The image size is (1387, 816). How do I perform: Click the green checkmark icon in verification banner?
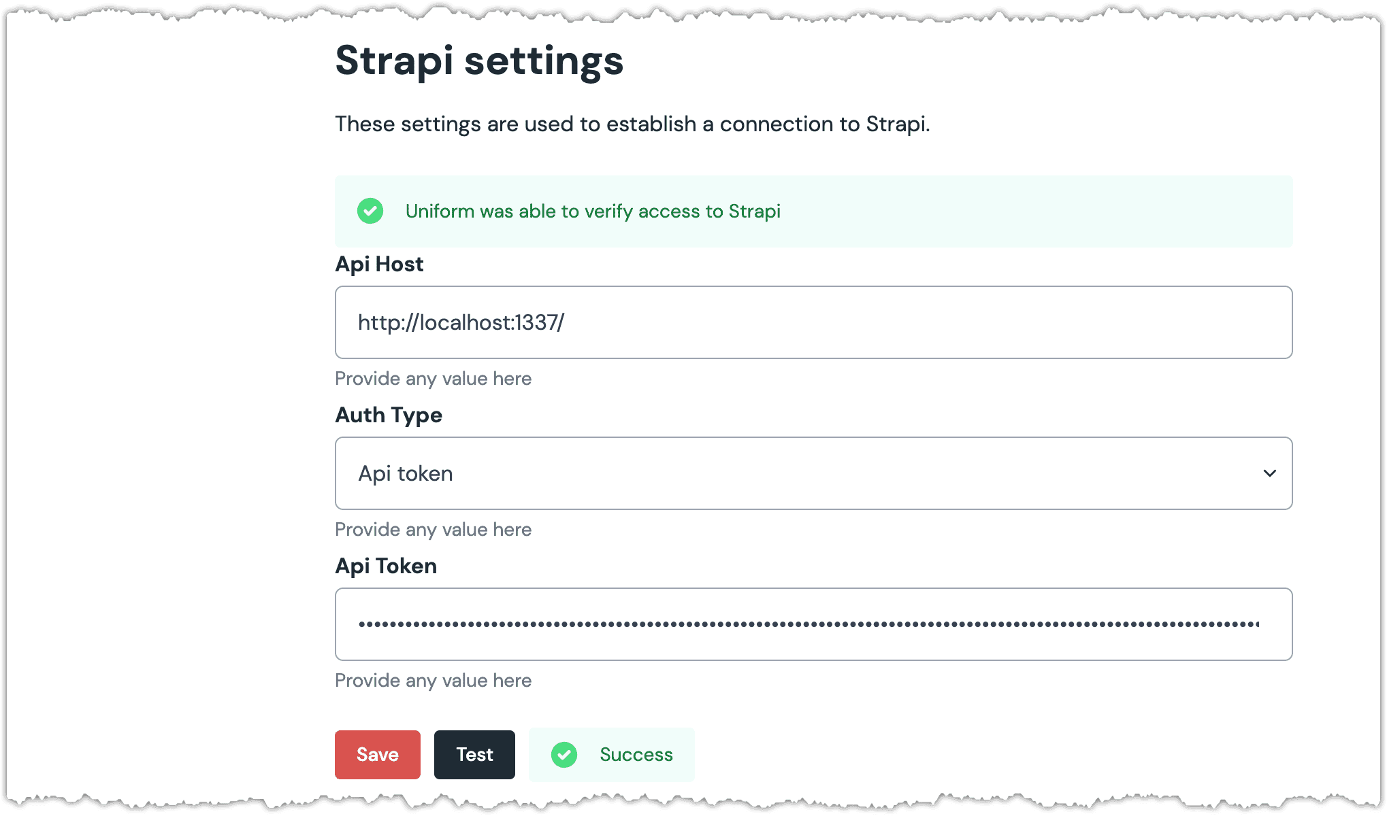coord(370,211)
